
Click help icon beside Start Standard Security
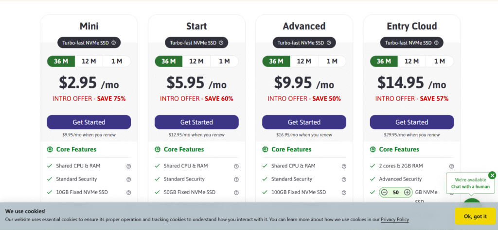[x=236, y=179]
